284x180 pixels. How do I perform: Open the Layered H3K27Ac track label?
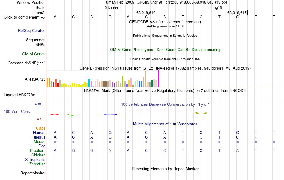tap(19, 95)
